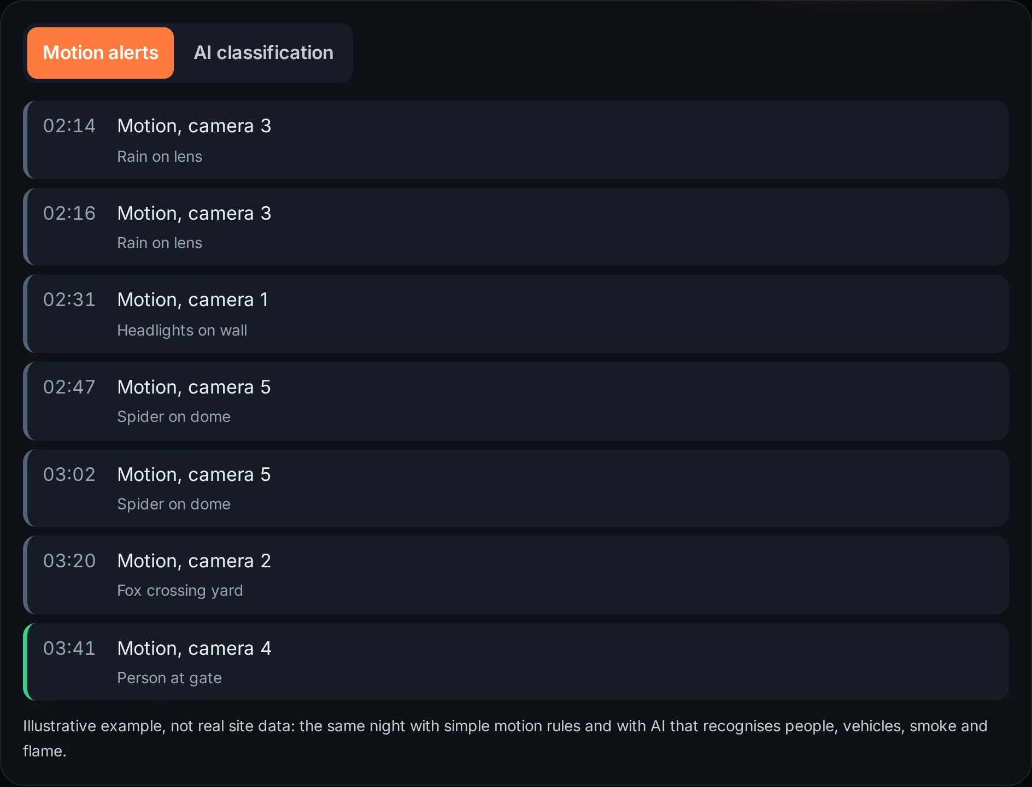Screen dimensions: 1032x787
Task: Click the 02:31 timestamp
Action: coord(69,299)
